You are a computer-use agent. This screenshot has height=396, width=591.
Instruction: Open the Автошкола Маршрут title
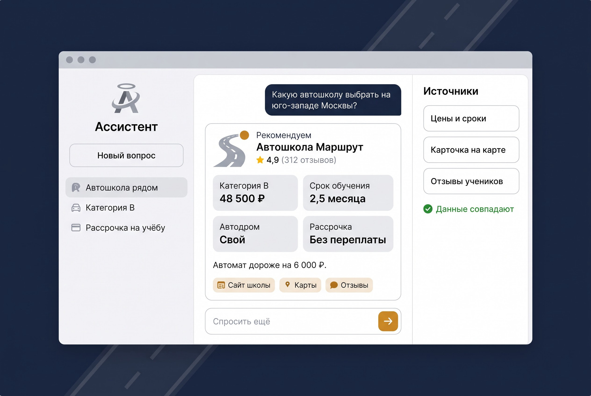pos(310,147)
